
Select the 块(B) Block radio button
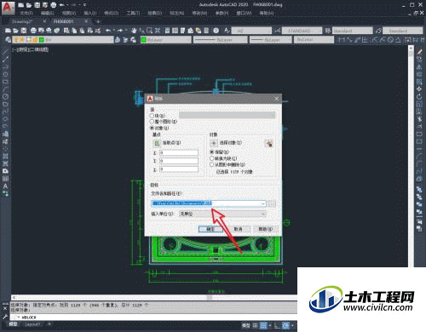pyautogui.click(x=152, y=116)
